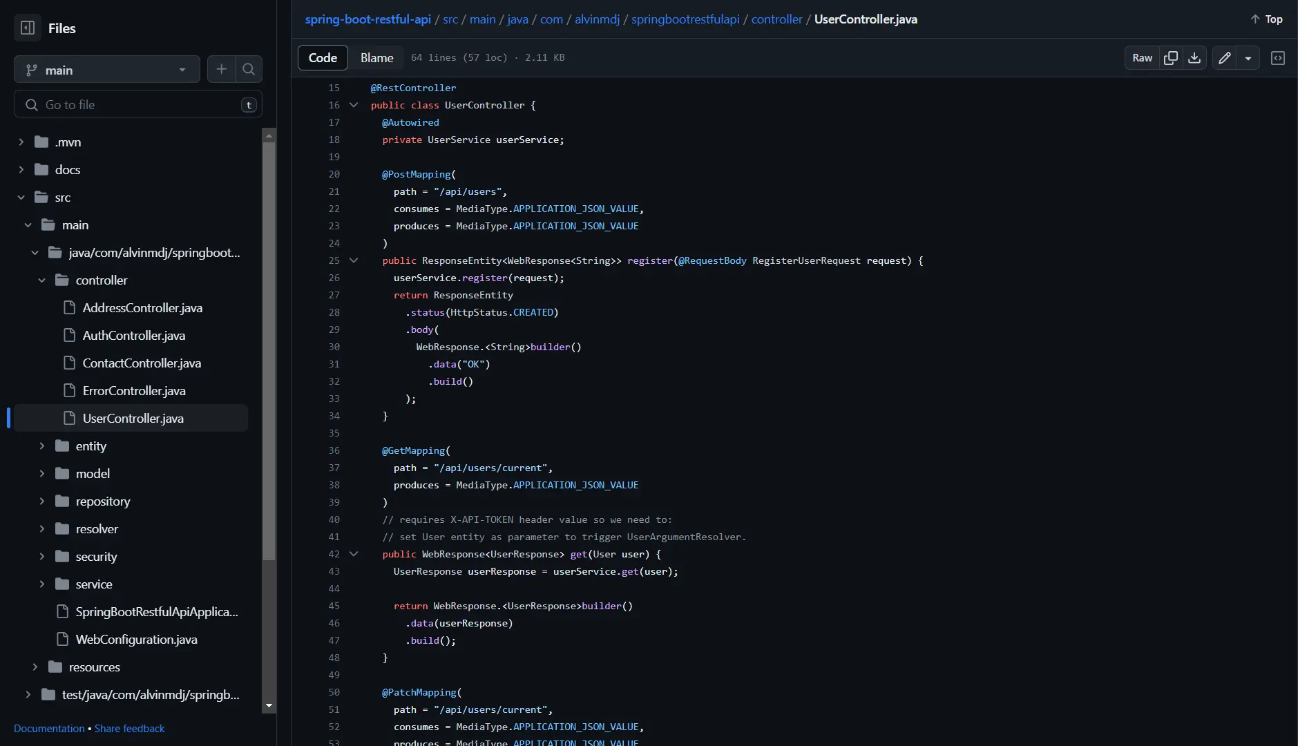The image size is (1298, 746).
Task: Focus the Go to file search field
Action: tap(138, 104)
